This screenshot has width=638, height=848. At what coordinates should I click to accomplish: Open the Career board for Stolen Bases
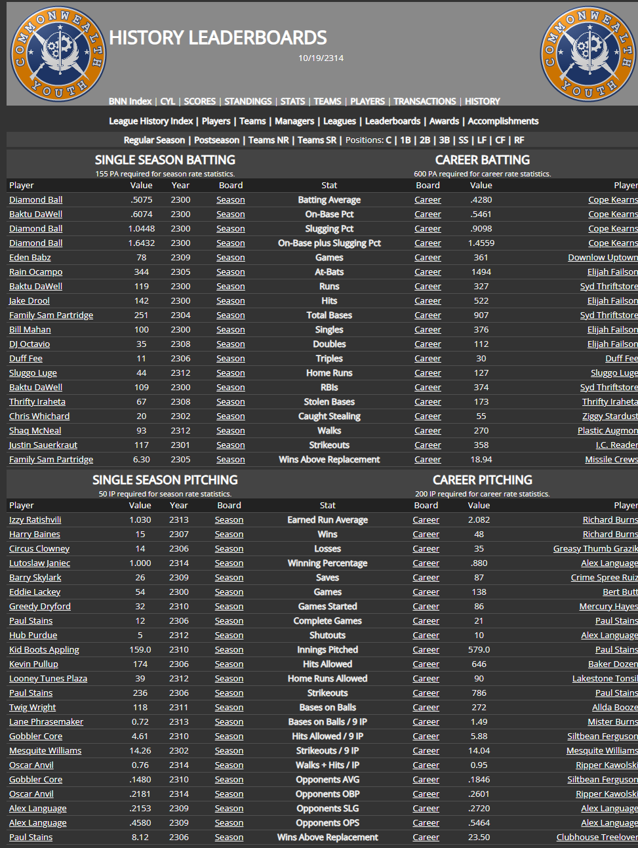click(428, 402)
